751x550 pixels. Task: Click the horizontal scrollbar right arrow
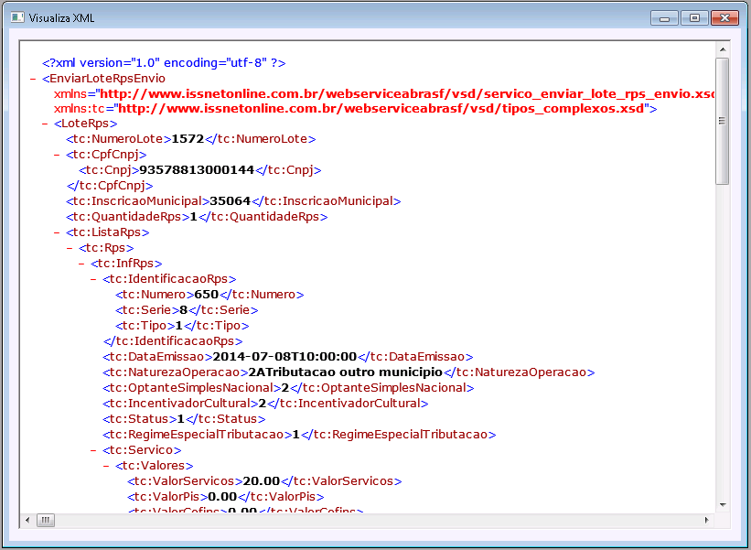[x=707, y=520]
